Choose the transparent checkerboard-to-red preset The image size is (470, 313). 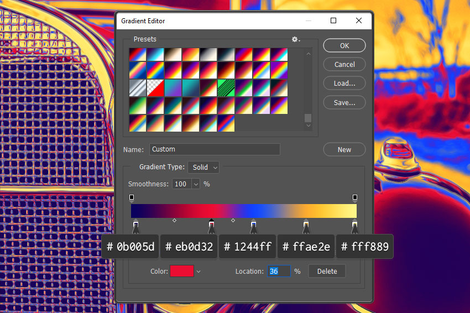point(155,88)
